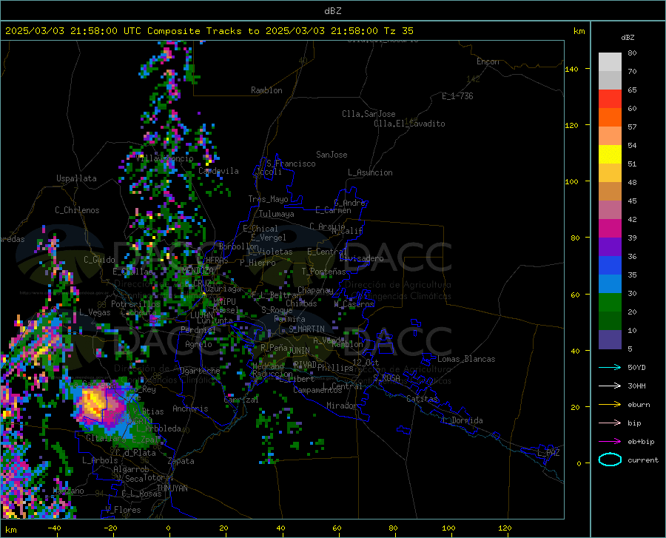Click the 50YD cyan arrow legend icon
Image resolution: width=666 pixels, height=538 pixels.
tap(610, 367)
